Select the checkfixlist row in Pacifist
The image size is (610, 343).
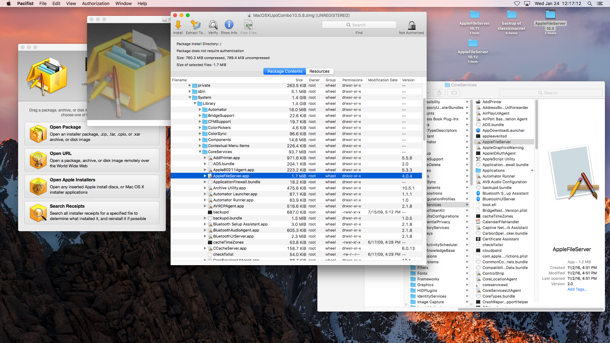(296, 254)
